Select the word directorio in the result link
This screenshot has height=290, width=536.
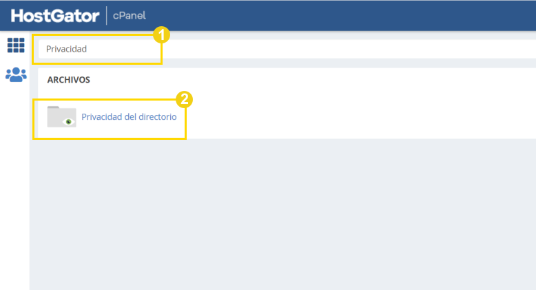point(158,117)
